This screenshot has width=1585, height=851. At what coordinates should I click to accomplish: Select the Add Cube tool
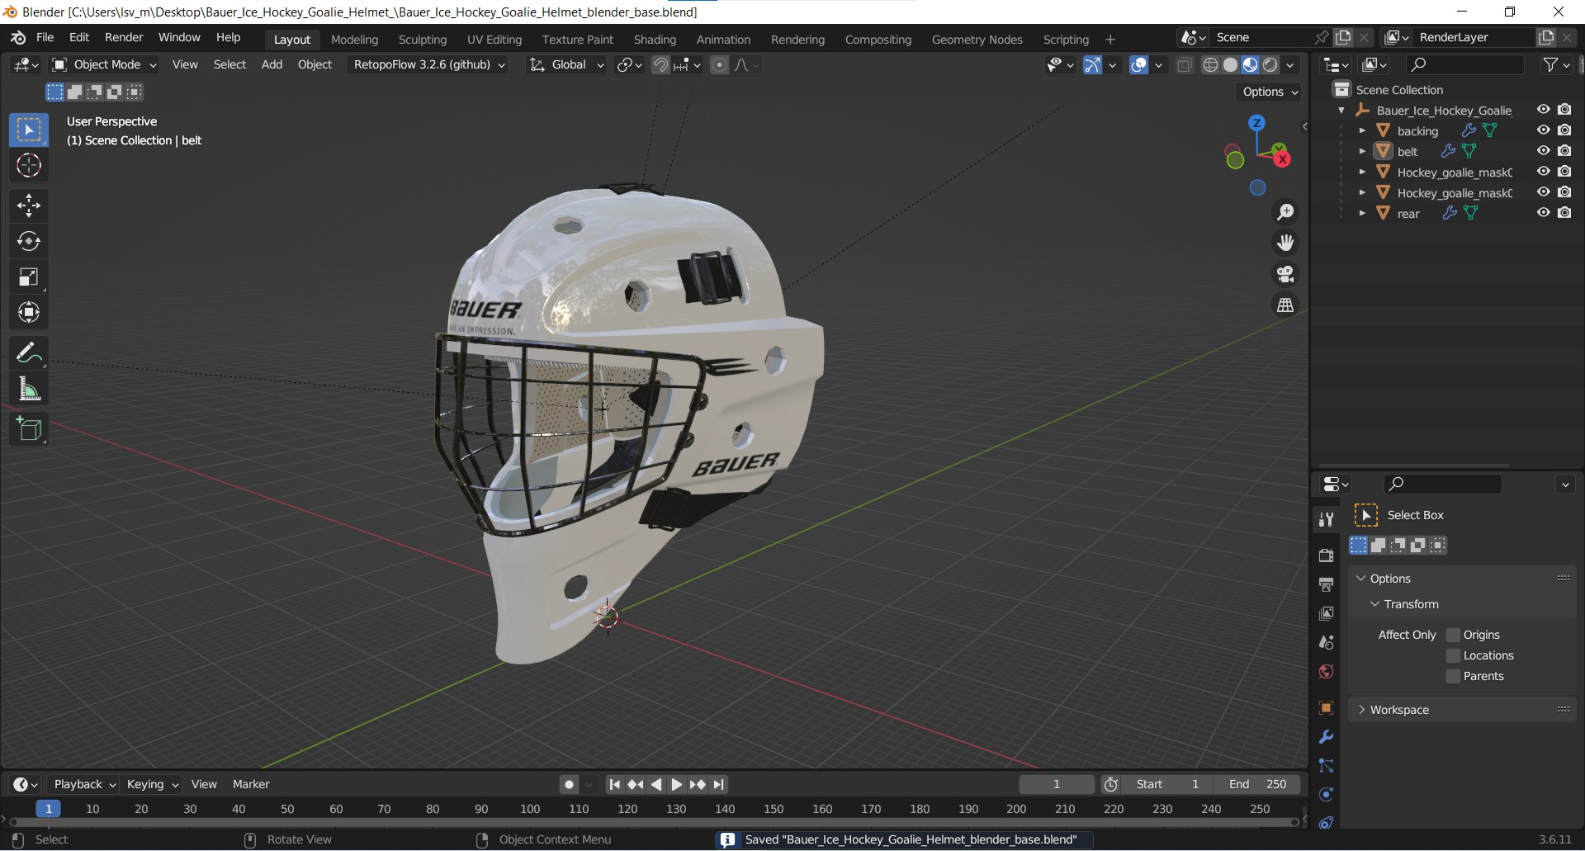pyautogui.click(x=29, y=429)
